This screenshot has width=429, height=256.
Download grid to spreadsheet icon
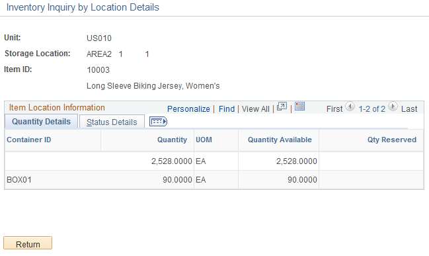[299, 107]
